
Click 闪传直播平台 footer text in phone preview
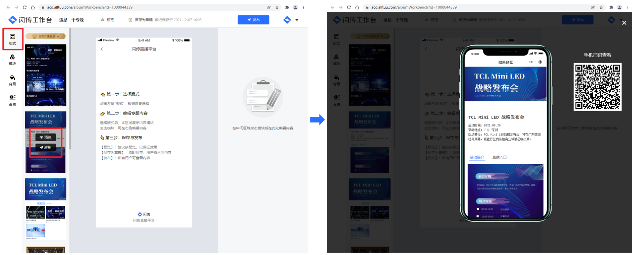[144, 220]
